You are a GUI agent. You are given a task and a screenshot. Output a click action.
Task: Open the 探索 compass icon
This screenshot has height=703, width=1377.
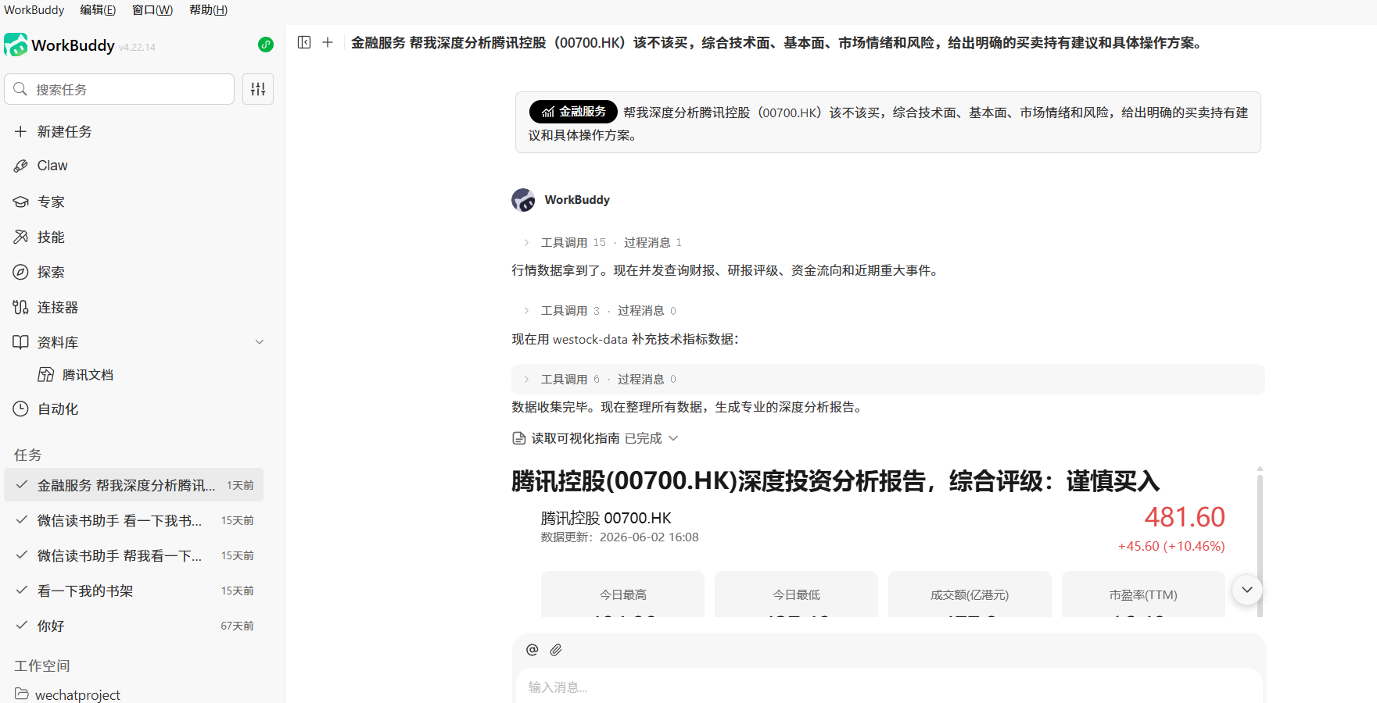(x=21, y=272)
